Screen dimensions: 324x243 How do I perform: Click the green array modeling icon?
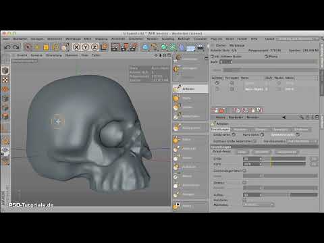[x=173, y=47]
